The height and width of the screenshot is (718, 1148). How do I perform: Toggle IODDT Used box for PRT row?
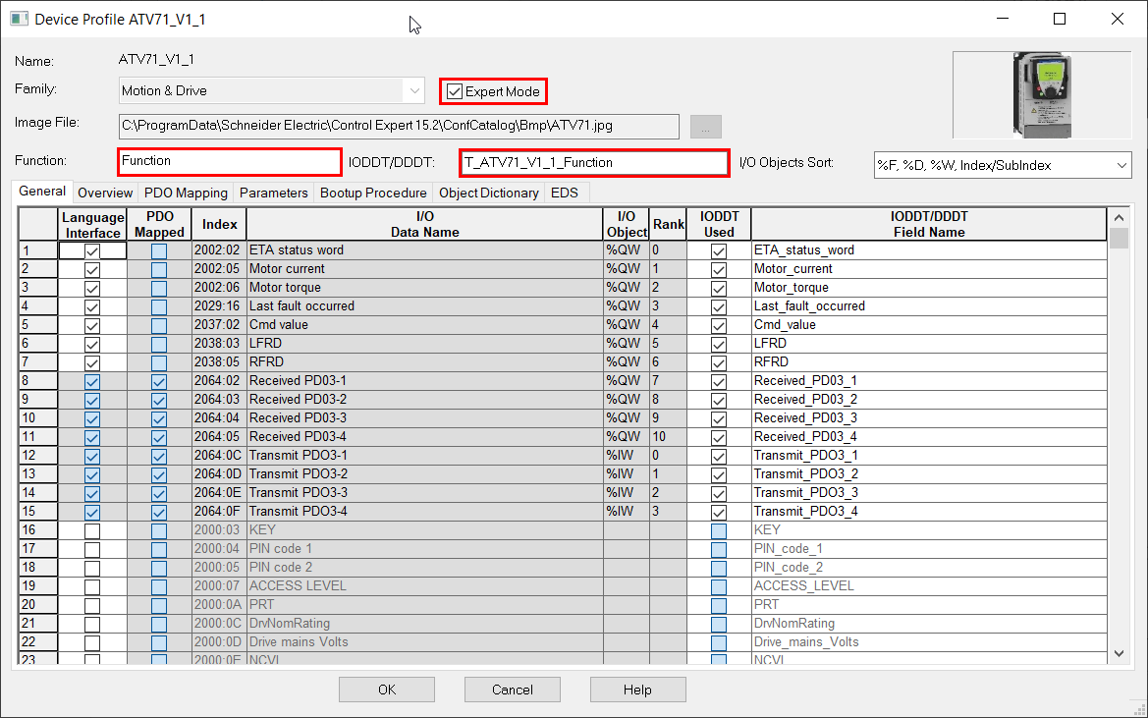point(719,605)
